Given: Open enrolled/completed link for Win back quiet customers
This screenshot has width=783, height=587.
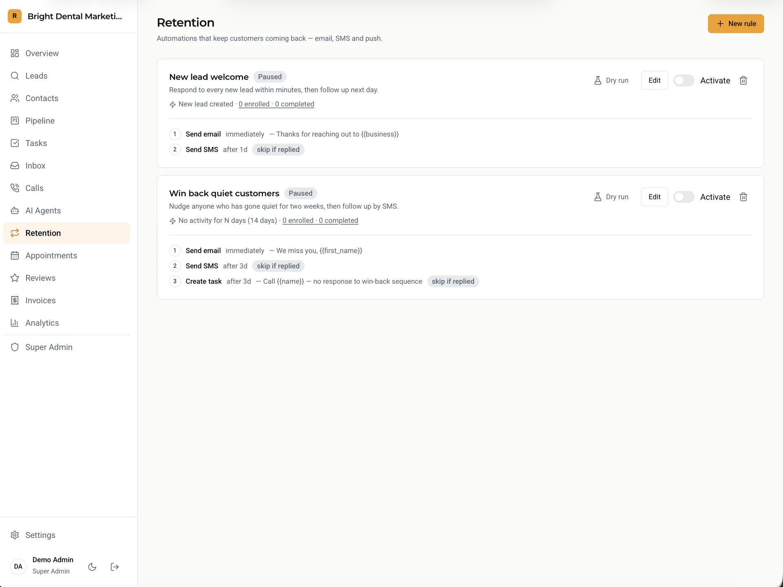Looking at the screenshot, I should [320, 221].
